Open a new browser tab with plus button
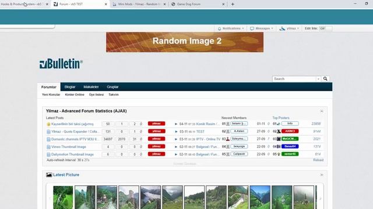Screen dimensions: 373x209 [x=233, y=4]
